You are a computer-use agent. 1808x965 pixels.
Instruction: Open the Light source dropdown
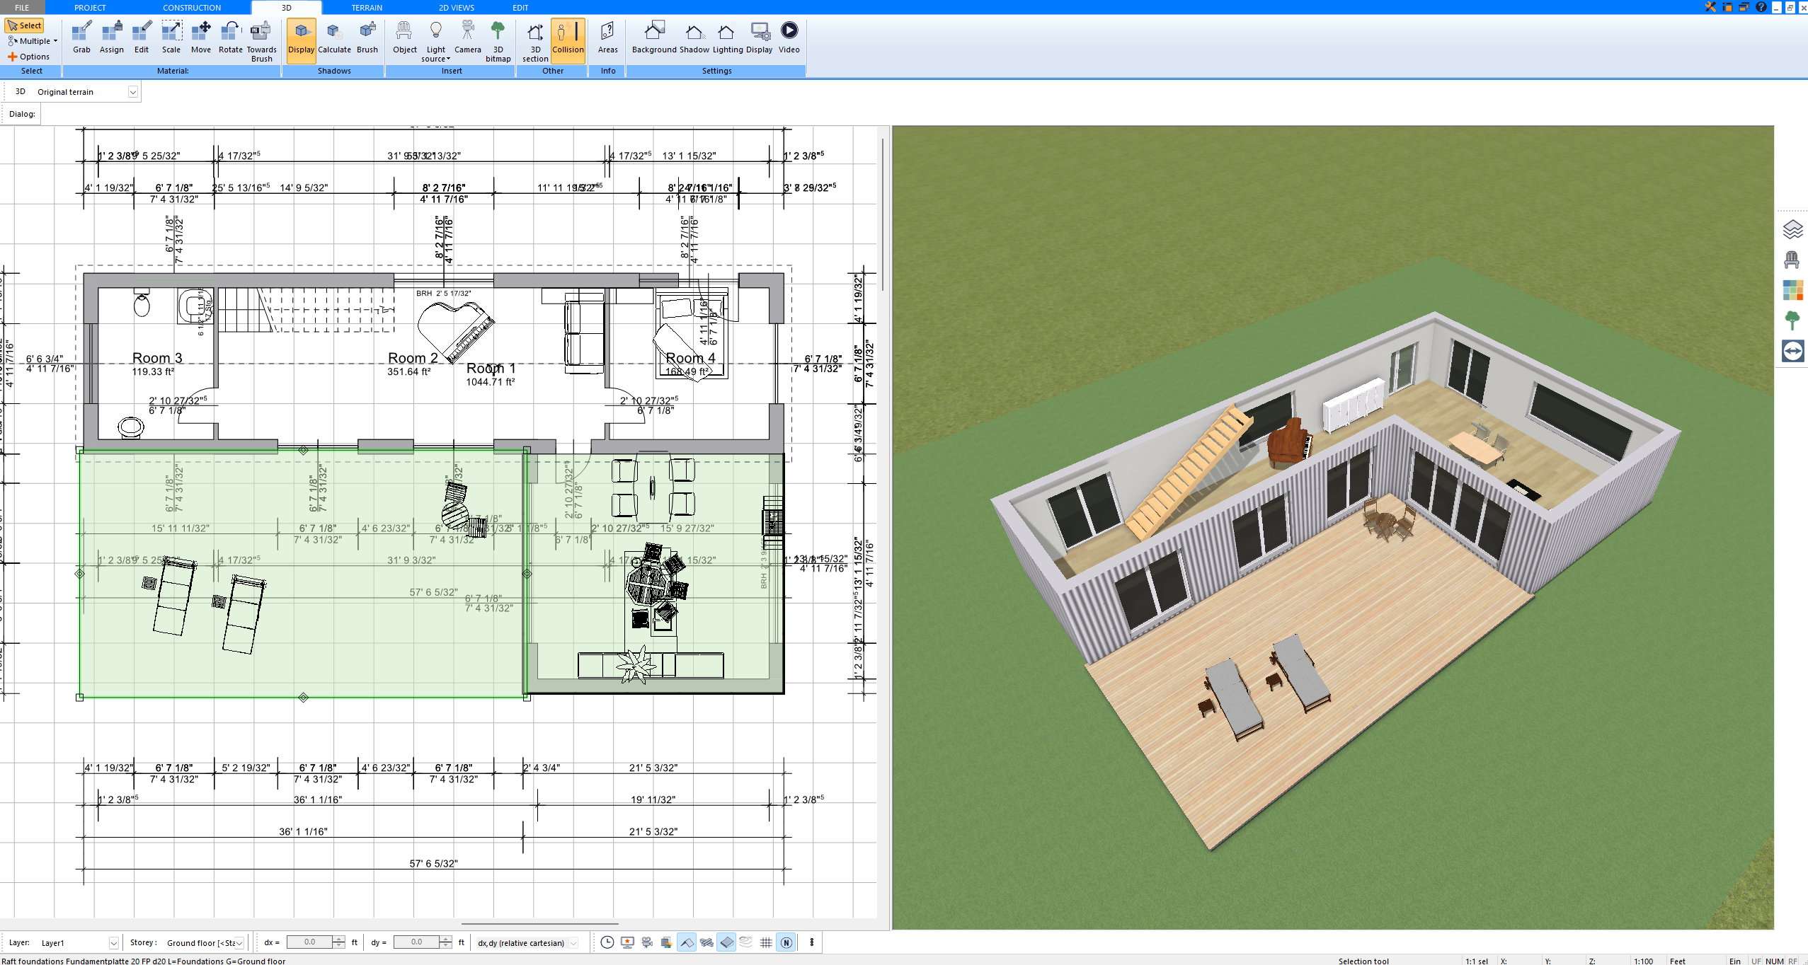[x=436, y=42]
